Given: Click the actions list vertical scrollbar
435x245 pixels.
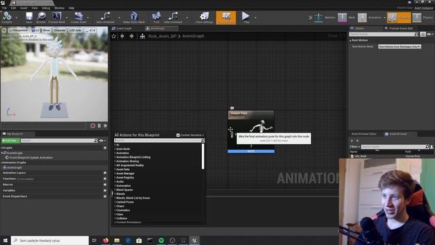Looking at the screenshot, I should coord(203,157).
